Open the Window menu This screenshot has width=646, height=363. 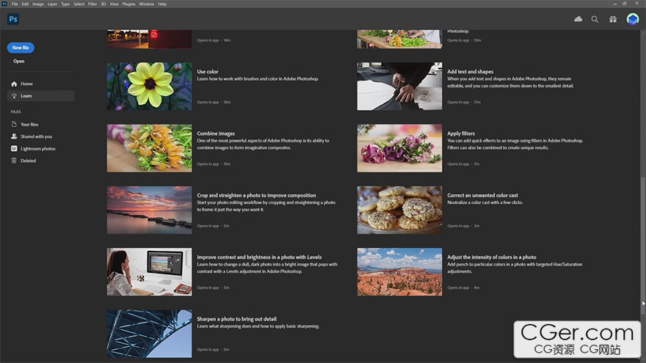point(146,4)
